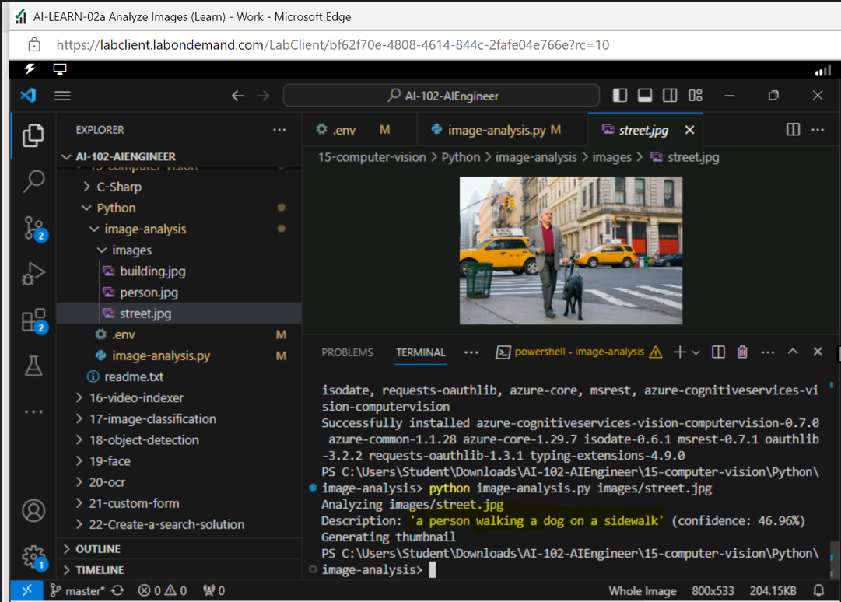Show additional activity bar views ellipsis
The width and height of the screenshot is (841, 602).
click(x=33, y=411)
